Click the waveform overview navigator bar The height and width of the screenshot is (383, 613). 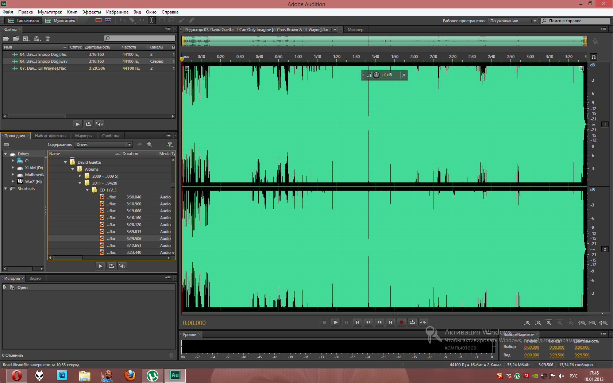[384, 41]
